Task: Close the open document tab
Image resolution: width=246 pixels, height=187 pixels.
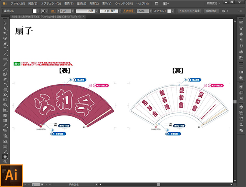Action: [x=84, y=17]
